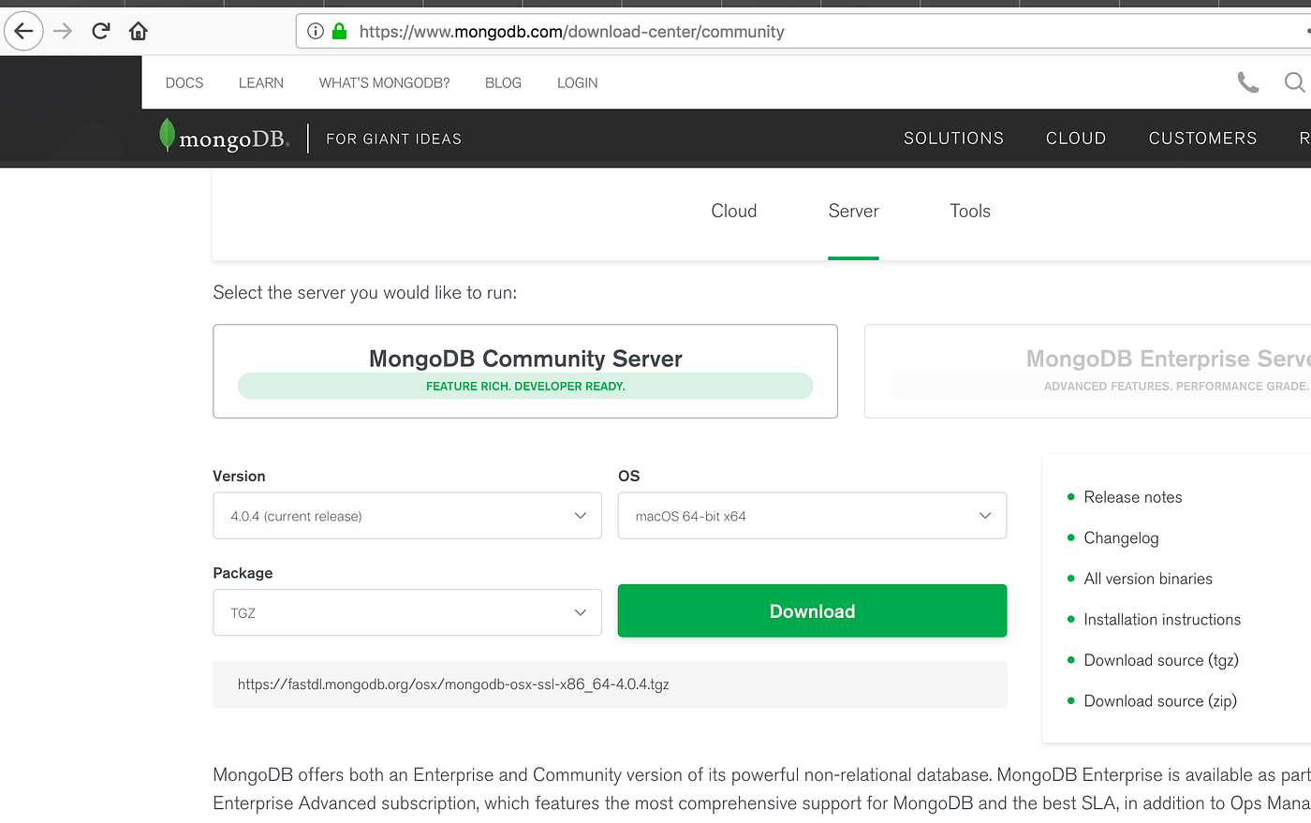Viewport: 1311px width, 823px height.
Task: Click the browser forward arrow button
Action: 63,31
